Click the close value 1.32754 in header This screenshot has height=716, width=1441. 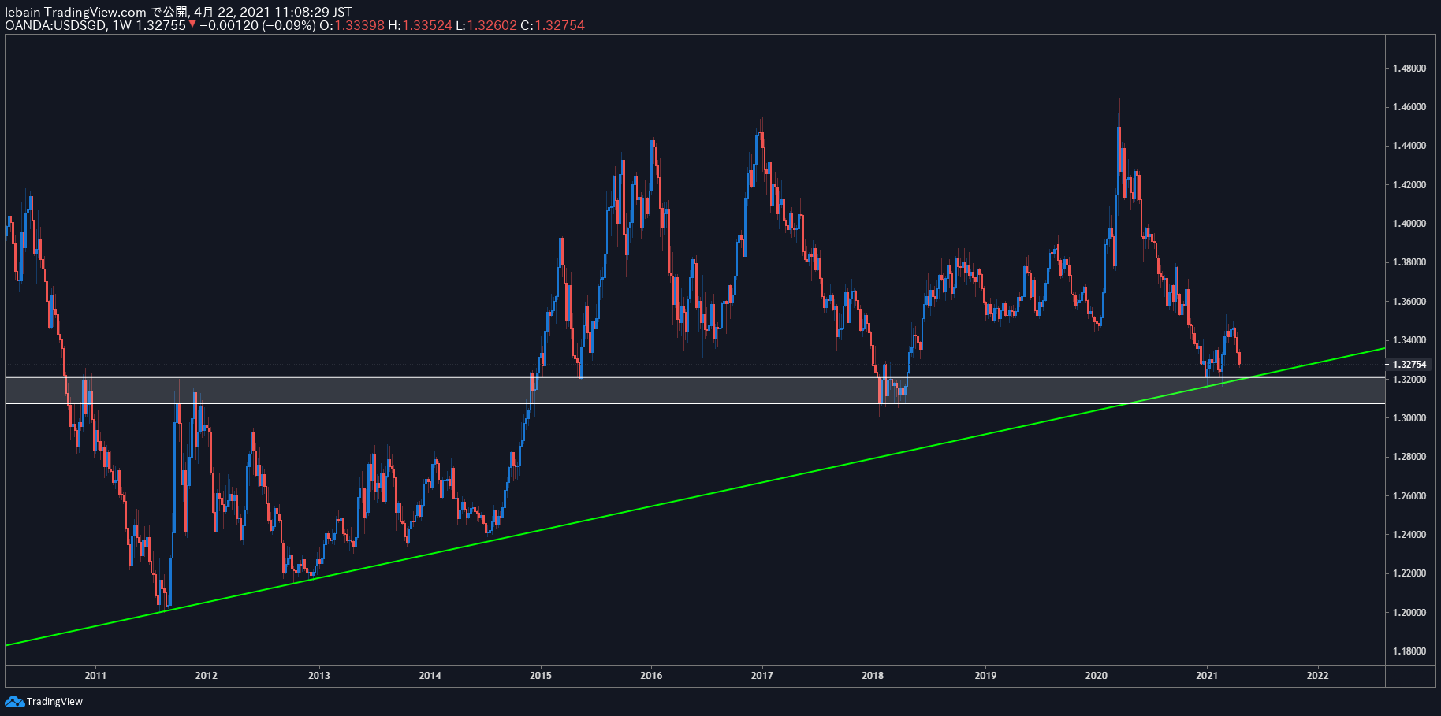pyautogui.click(x=560, y=25)
